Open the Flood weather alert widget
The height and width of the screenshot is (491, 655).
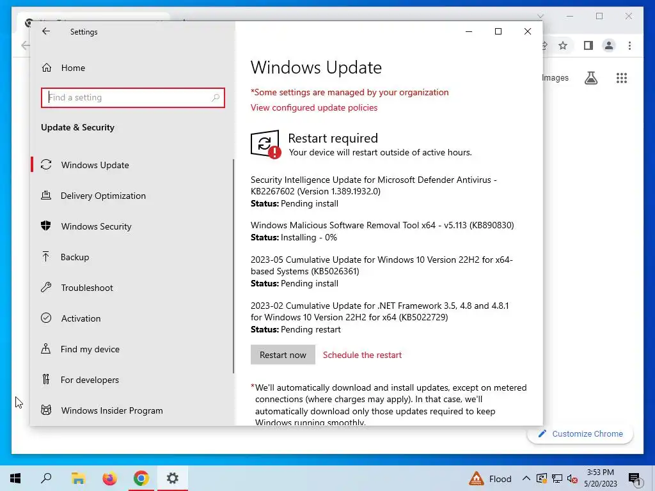tap(491, 478)
